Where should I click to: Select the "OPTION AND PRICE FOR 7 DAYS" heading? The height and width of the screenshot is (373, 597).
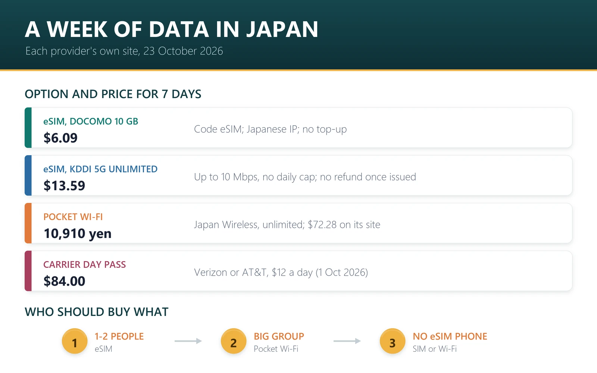pyautogui.click(x=113, y=94)
